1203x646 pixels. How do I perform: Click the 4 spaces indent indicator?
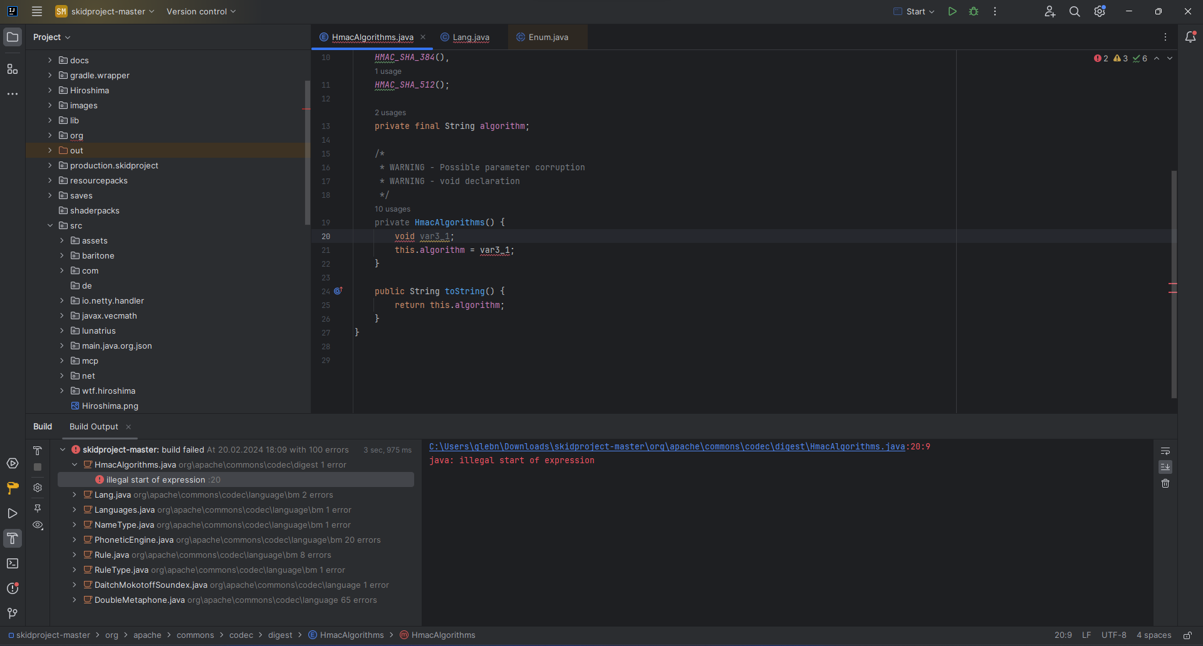(1154, 635)
